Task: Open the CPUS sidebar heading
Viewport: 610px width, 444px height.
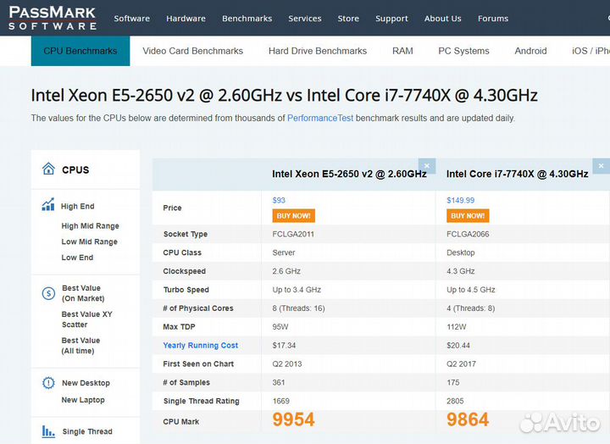Action: 75,169
